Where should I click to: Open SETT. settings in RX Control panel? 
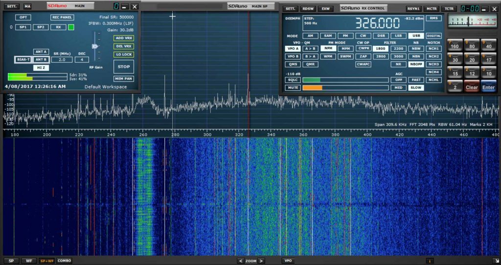click(x=290, y=9)
